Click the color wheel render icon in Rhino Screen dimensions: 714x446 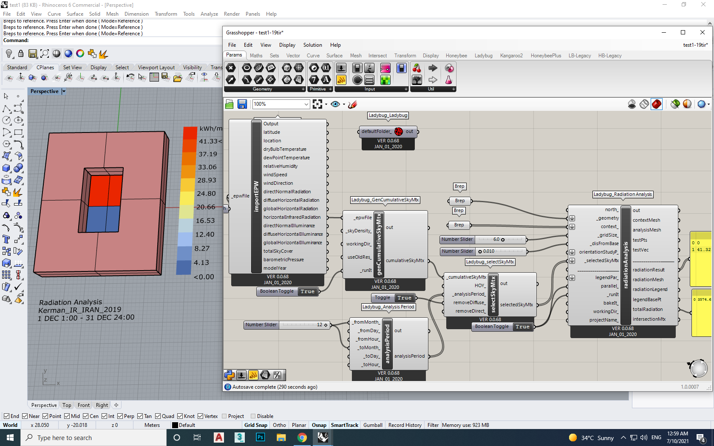(80, 54)
